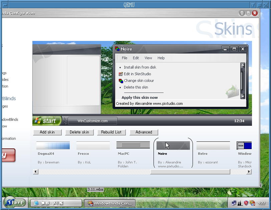Open the QEMU window menu button
Image resolution: width=271 pixels, height=210 pixels.
point(5,5)
